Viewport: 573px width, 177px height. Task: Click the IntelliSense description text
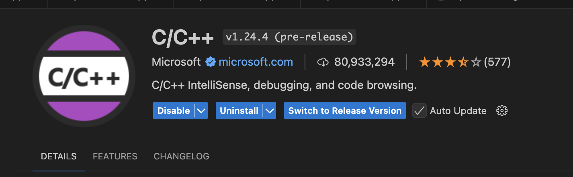coord(284,85)
